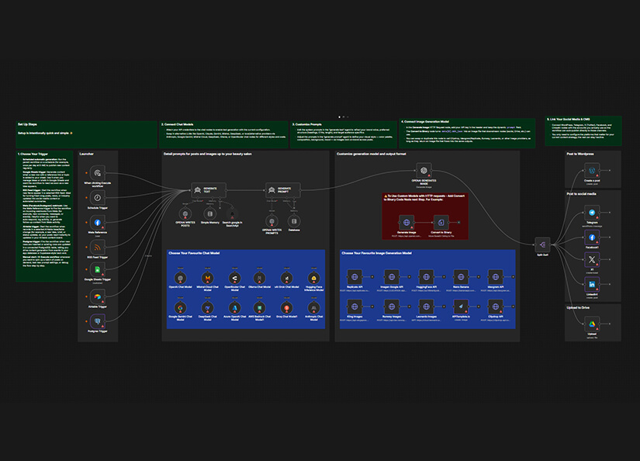640x461 pixels.
Task: Open the Google Sheets Trigger node
Action: point(98,269)
